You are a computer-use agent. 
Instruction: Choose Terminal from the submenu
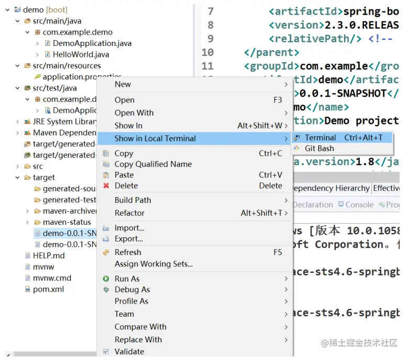click(342, 137)
